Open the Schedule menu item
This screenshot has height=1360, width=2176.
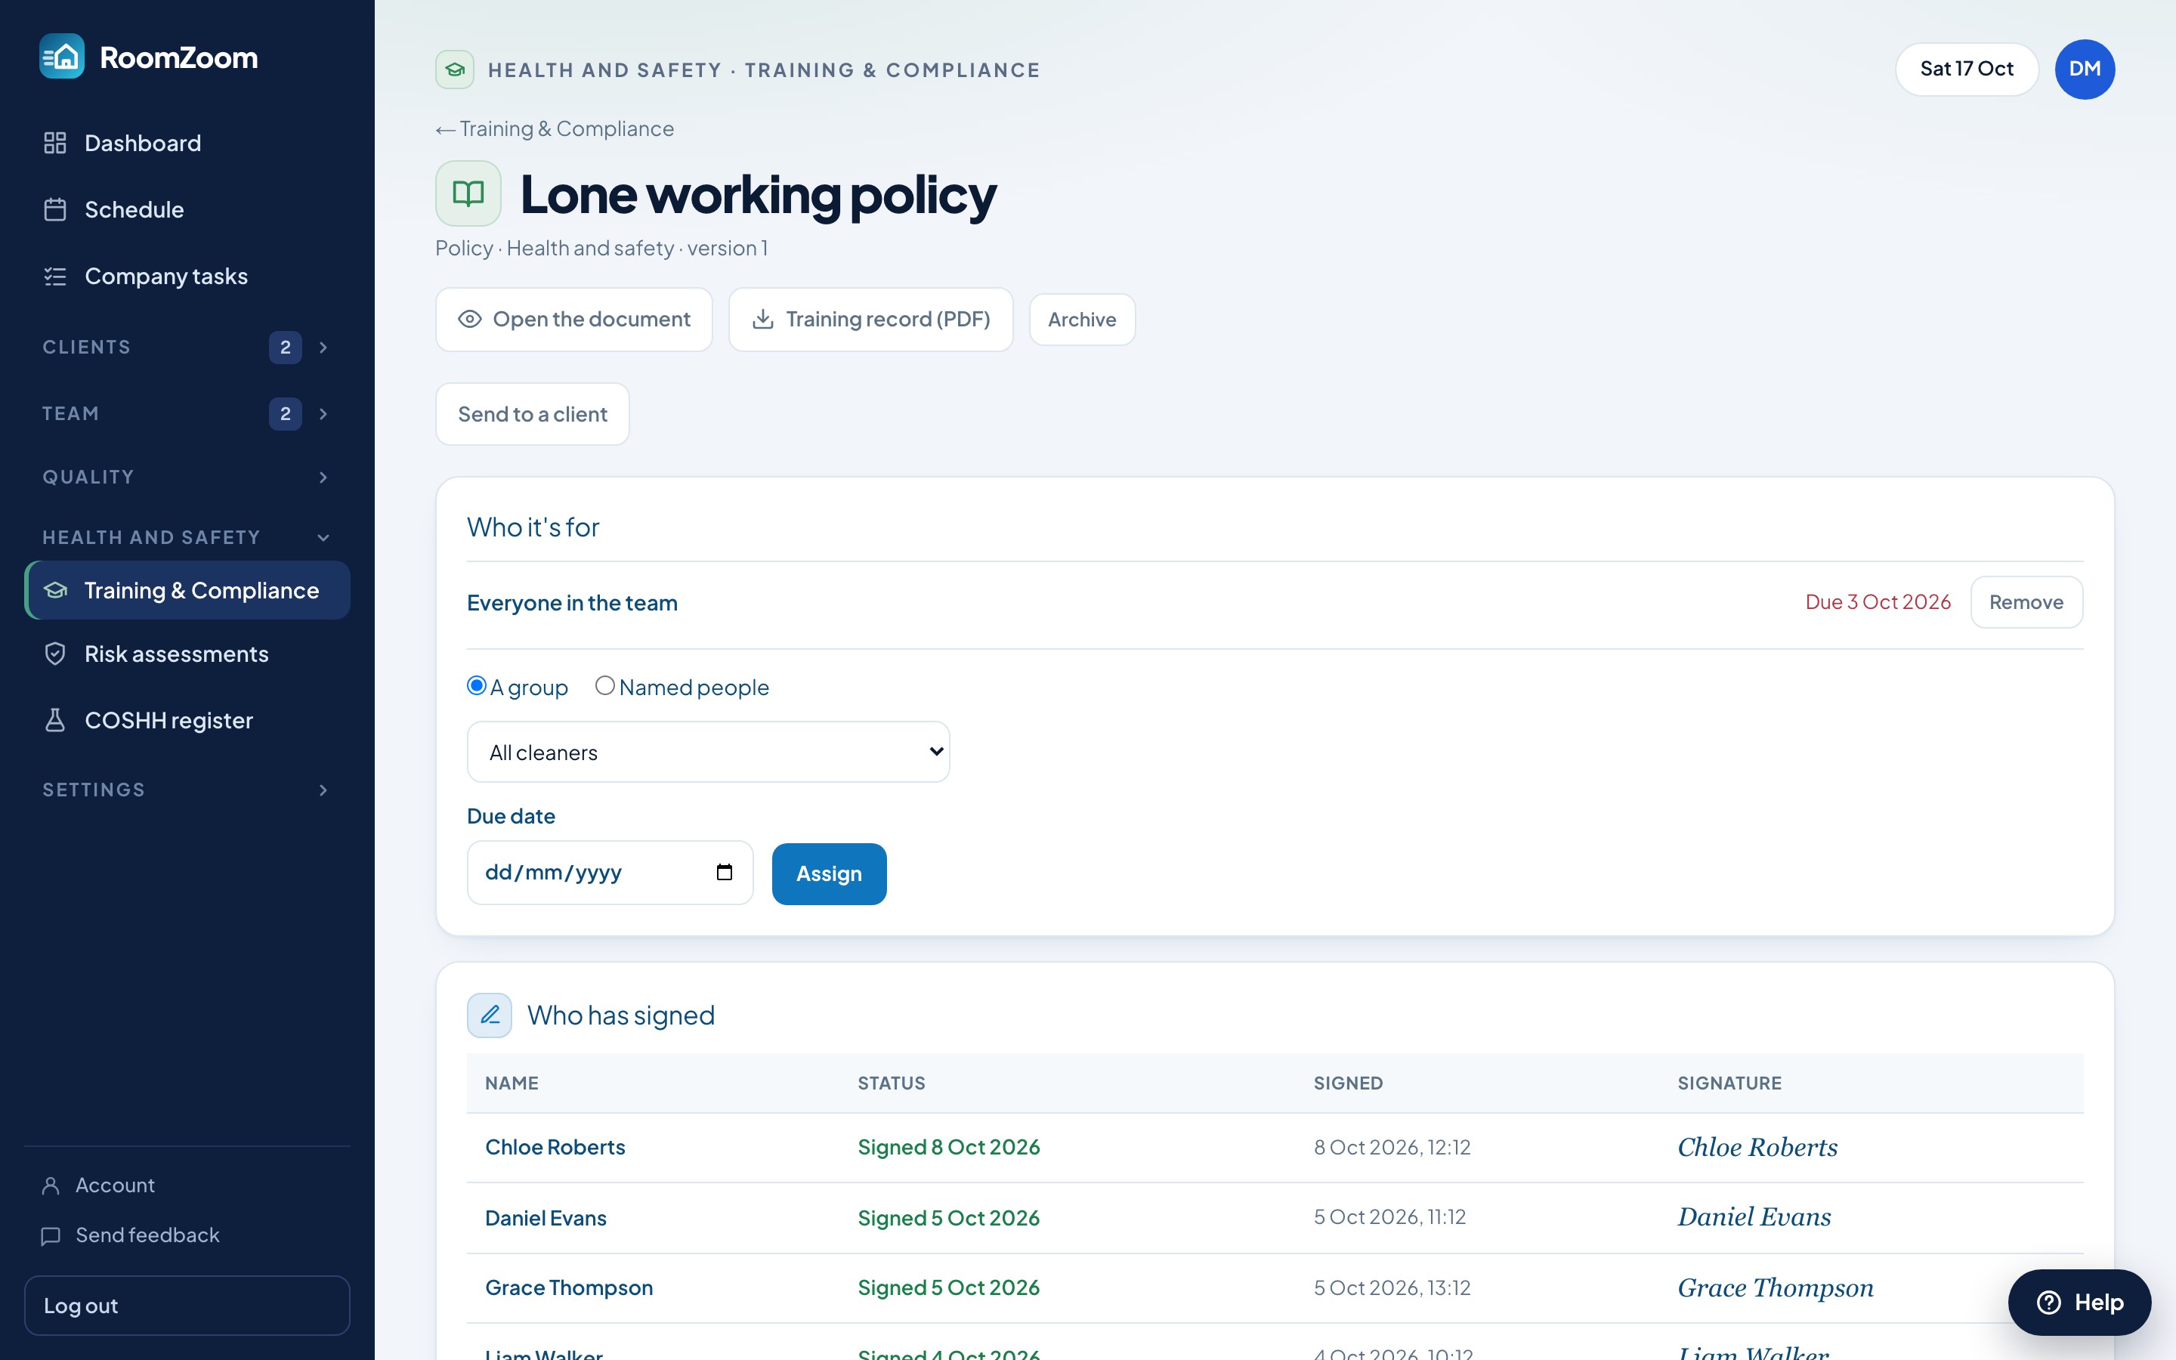click(x=187, y=209)
